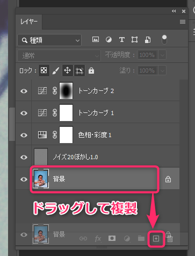Viewport: 195px width, 256px height.
Task: Create a new layer plus icon
Action: tap(156, 239)
